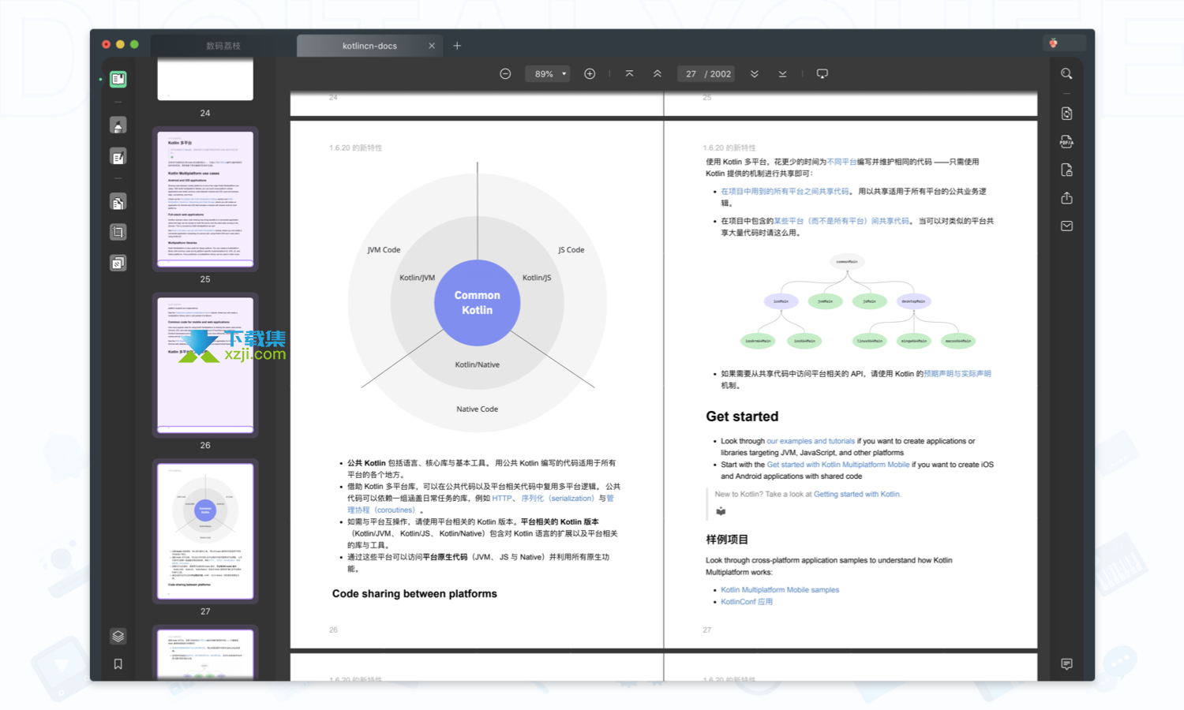
Task: Click the commonMain node in tree diagram
Action: [x=847, y=261]
